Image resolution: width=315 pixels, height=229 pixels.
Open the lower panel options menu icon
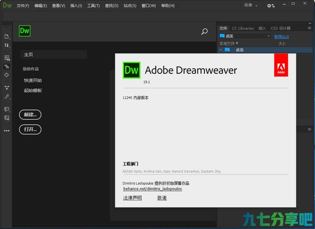(310, 129)
